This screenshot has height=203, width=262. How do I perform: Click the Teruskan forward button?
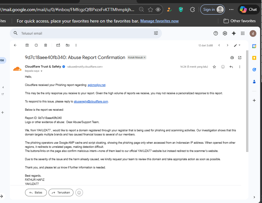[61, 193]
